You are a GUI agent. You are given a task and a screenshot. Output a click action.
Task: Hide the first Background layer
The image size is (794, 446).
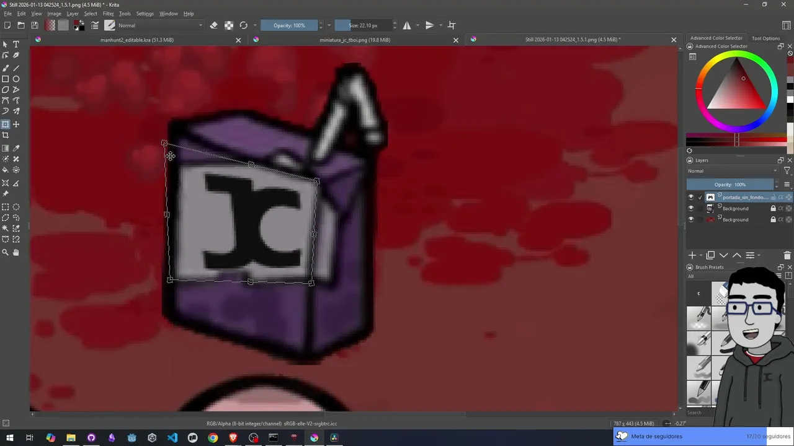[691, 208]
